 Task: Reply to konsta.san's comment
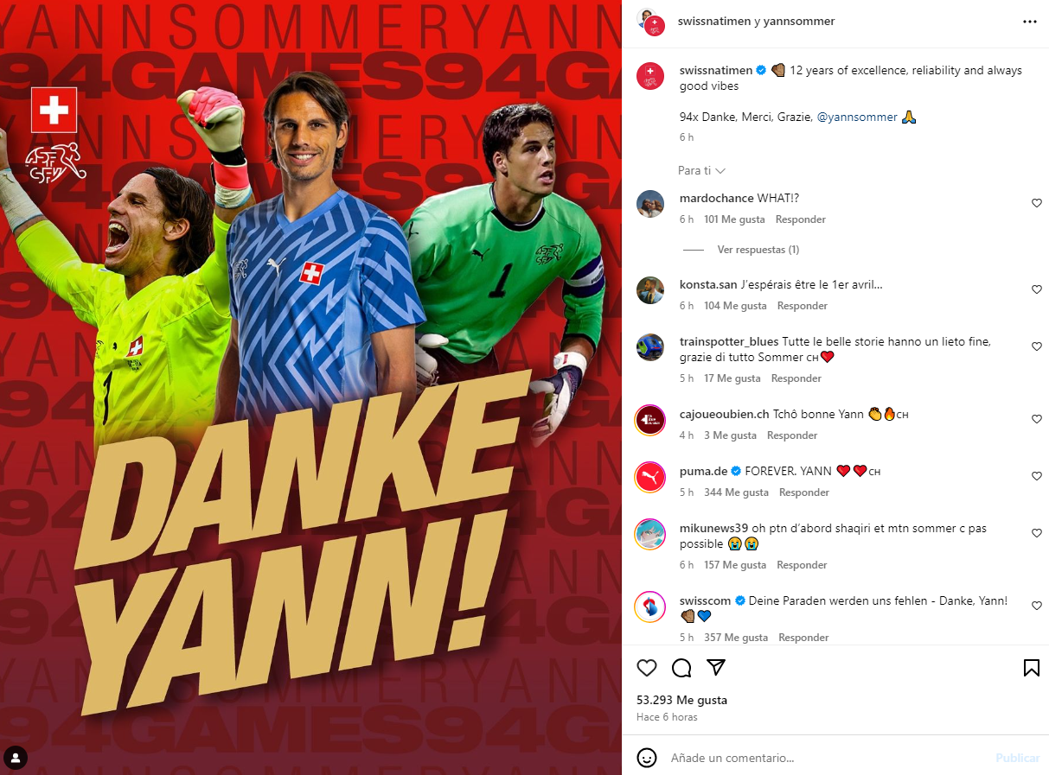click(803, 306)
